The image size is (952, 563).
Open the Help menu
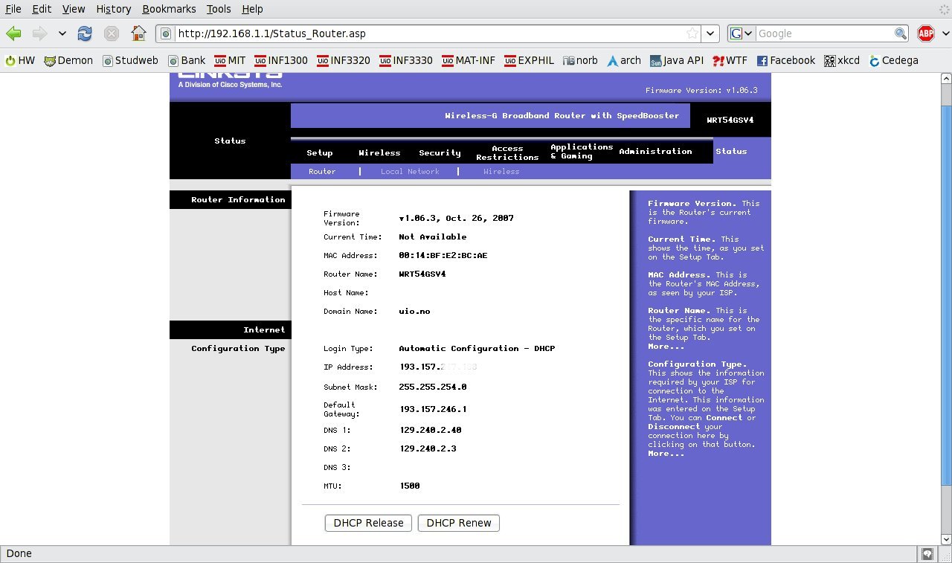click(252, 9)
